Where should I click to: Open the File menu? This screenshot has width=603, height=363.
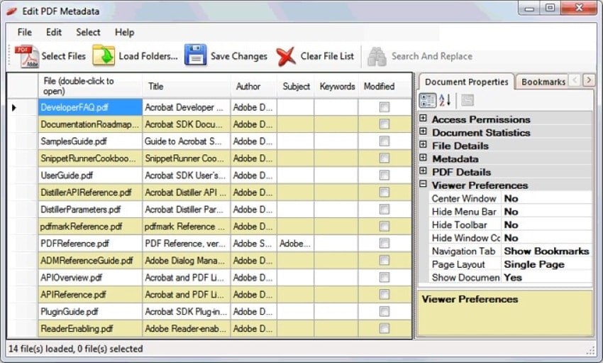[25, 33]
